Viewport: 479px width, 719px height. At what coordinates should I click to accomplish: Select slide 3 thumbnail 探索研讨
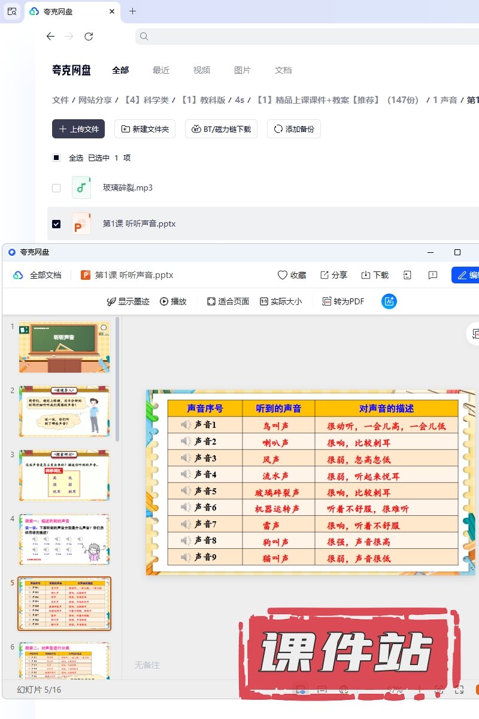tap(65, 475)
